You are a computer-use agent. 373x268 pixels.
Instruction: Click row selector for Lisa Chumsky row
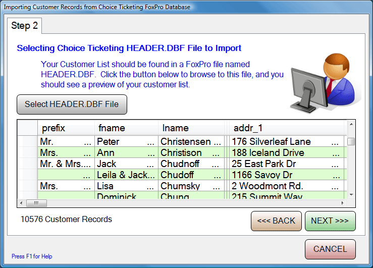pos(28,186)
